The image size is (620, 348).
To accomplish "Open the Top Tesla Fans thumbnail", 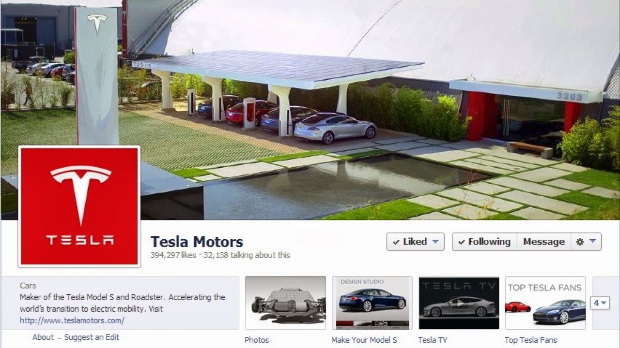I will [x=545, y=303].
